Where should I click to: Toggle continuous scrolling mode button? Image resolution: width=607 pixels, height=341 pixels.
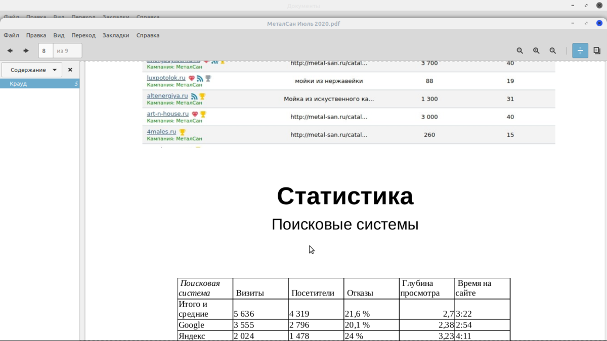tap(580, 51)
